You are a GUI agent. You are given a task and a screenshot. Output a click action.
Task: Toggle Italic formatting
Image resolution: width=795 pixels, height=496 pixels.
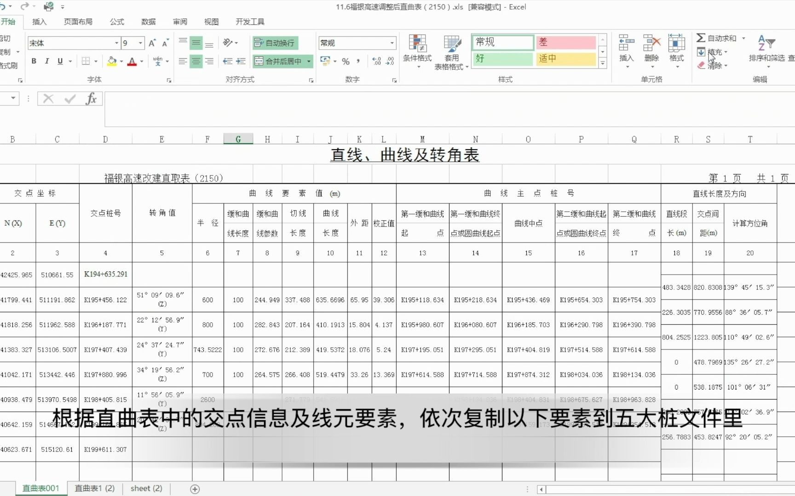[x=46, y=61]
